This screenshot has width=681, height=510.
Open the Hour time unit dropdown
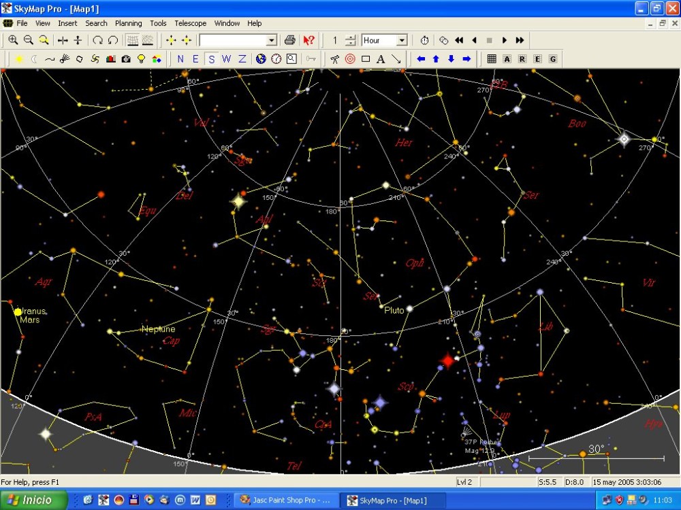coord(402,40)
